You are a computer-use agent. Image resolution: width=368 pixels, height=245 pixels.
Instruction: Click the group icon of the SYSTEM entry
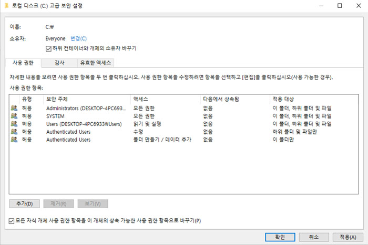14,116
